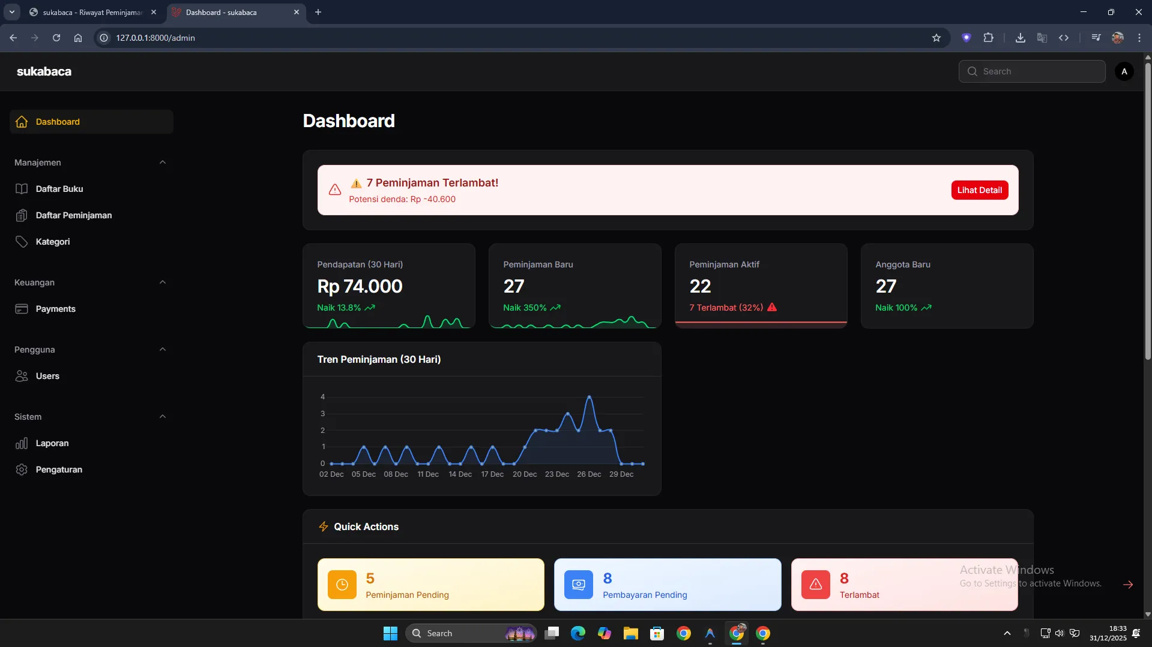1152x647 pixels.
Task: Click the Daftar Peminjaman clipboard icon
Action: [22, 215]
